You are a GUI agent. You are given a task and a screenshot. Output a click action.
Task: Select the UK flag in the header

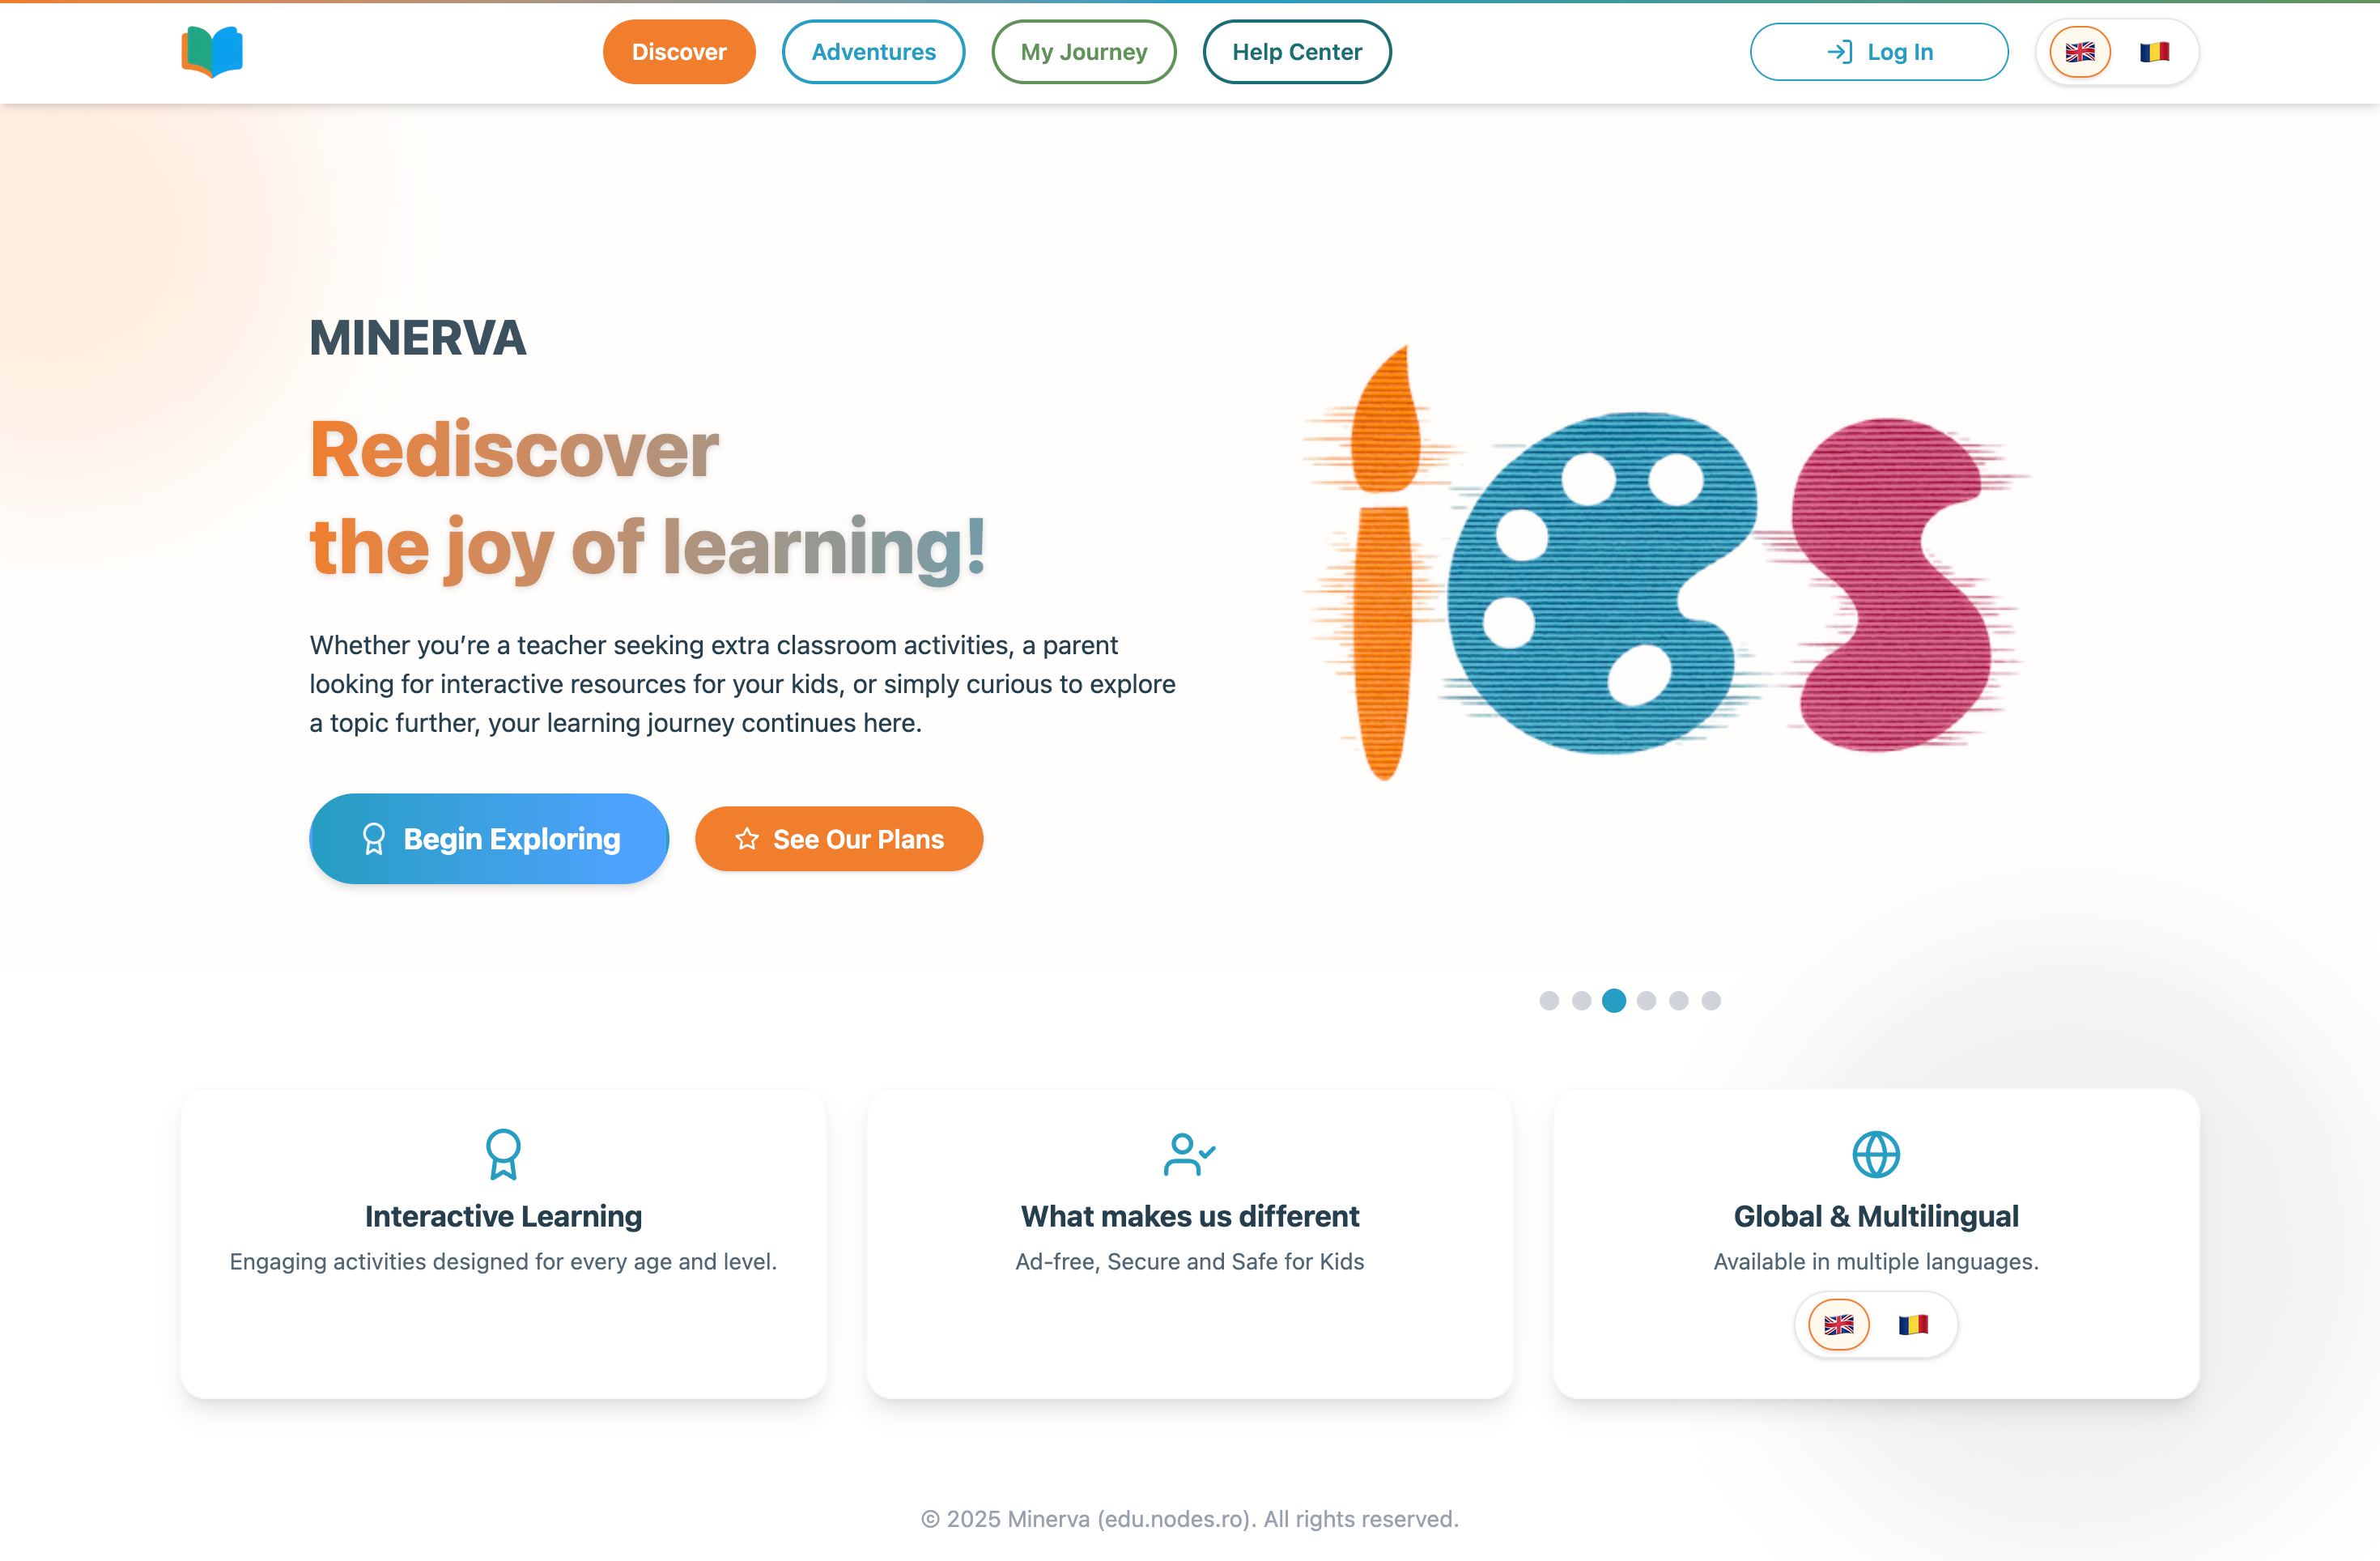pos(2080,52)
